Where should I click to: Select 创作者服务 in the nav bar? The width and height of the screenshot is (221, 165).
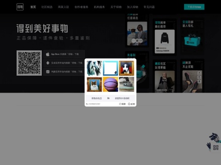tap(81, 7)
